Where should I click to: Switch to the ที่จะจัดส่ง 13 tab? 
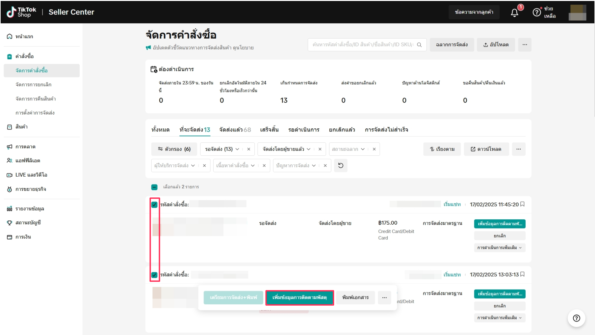(195, 130)
